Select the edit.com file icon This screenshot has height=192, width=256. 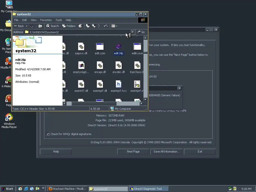pos(100,46)
